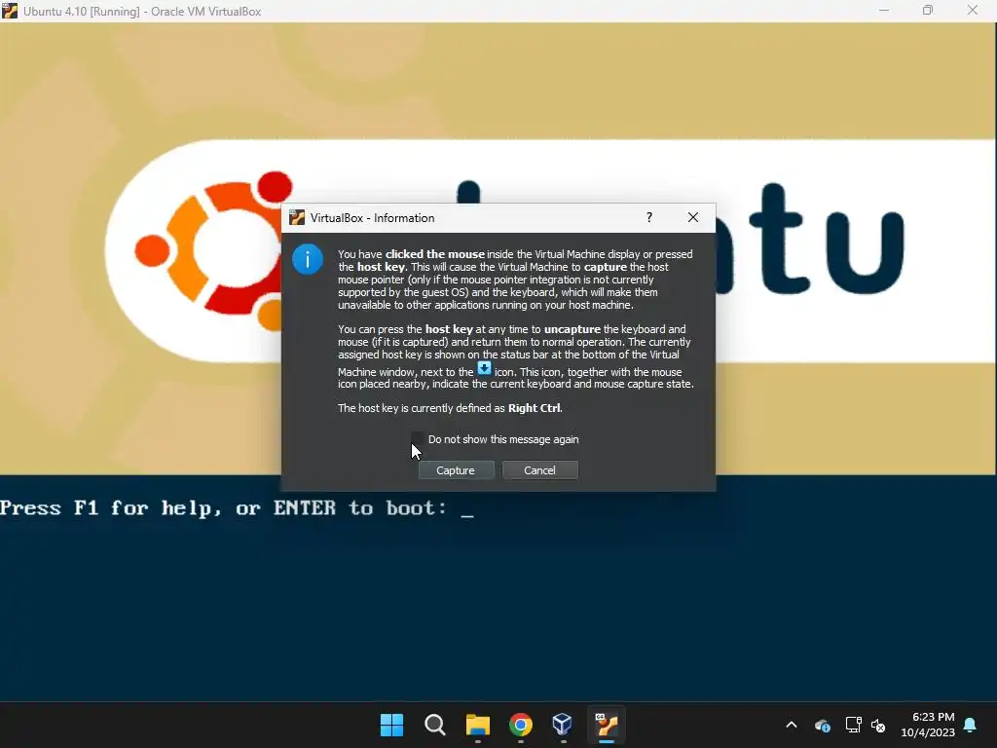The image size is (997, 748).
Task: Open Windows Search from the taskbar
Action: pyautogui.click(x=435, y=725)
